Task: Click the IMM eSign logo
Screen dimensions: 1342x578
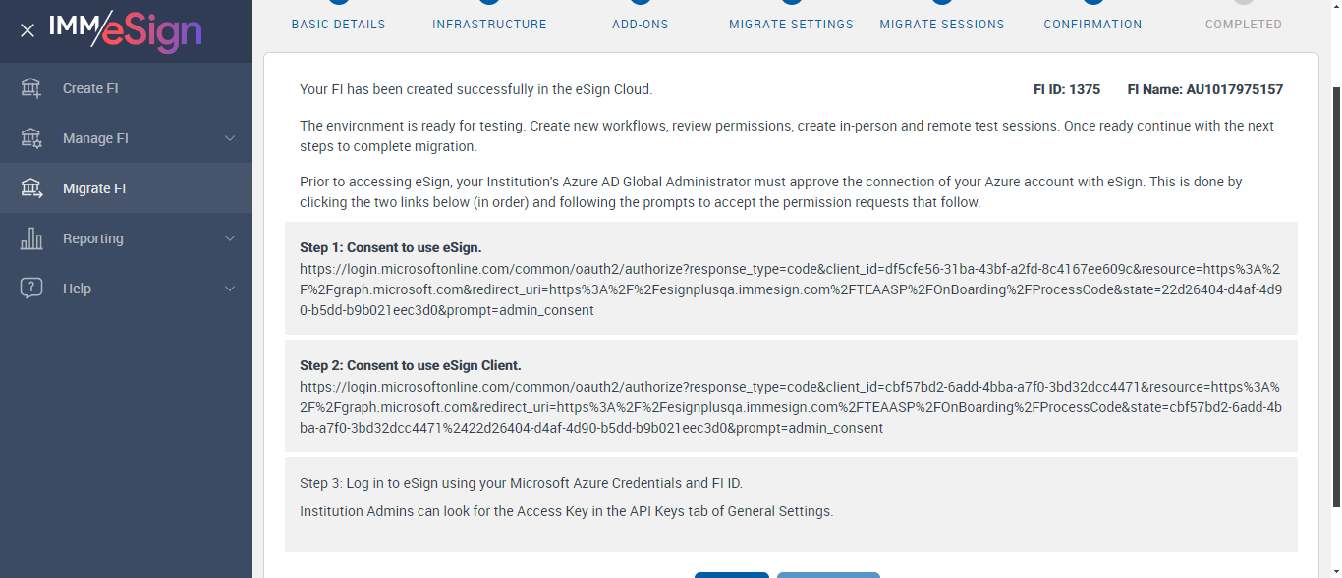Action: 126,30
